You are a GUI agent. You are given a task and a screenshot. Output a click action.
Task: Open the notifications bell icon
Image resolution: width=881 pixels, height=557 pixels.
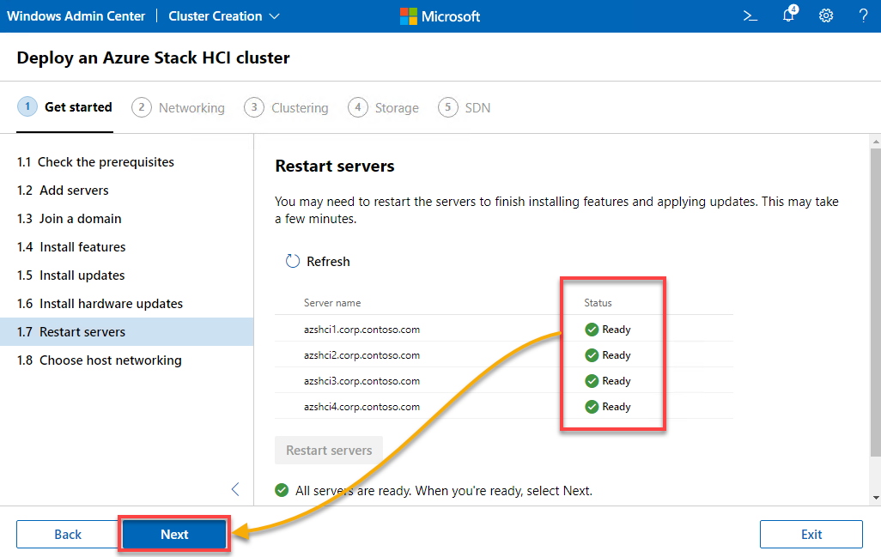(789, 15)
